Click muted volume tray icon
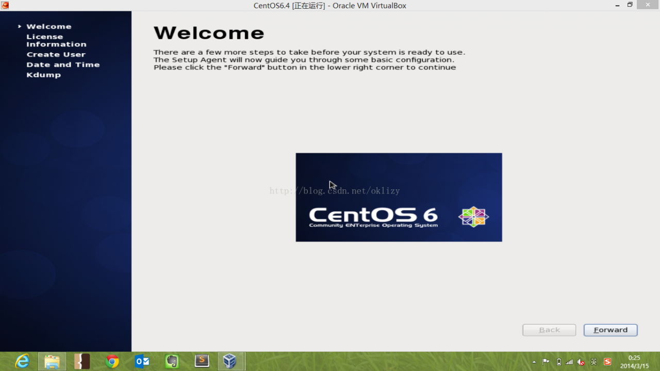This screenshot has width=660, height=371. [581, 362]
